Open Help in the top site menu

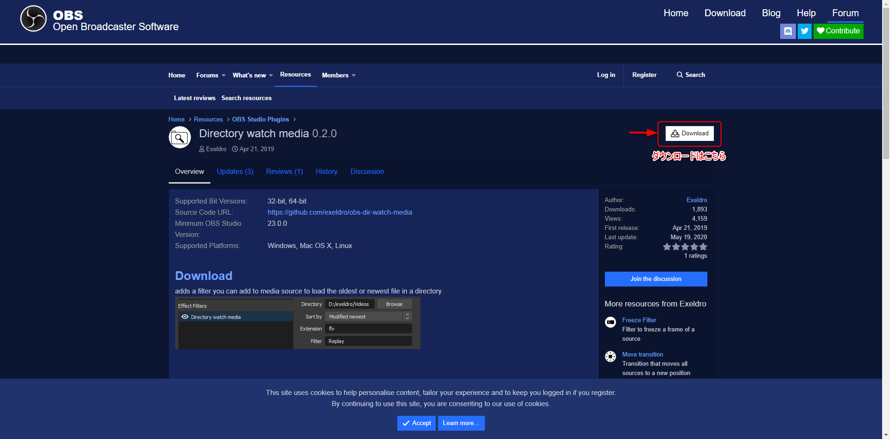[806, 13]
